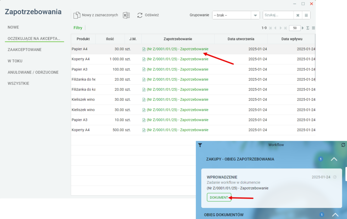Go to next page arrow
Screen dimensions: 347x219
tap(281, 28)
